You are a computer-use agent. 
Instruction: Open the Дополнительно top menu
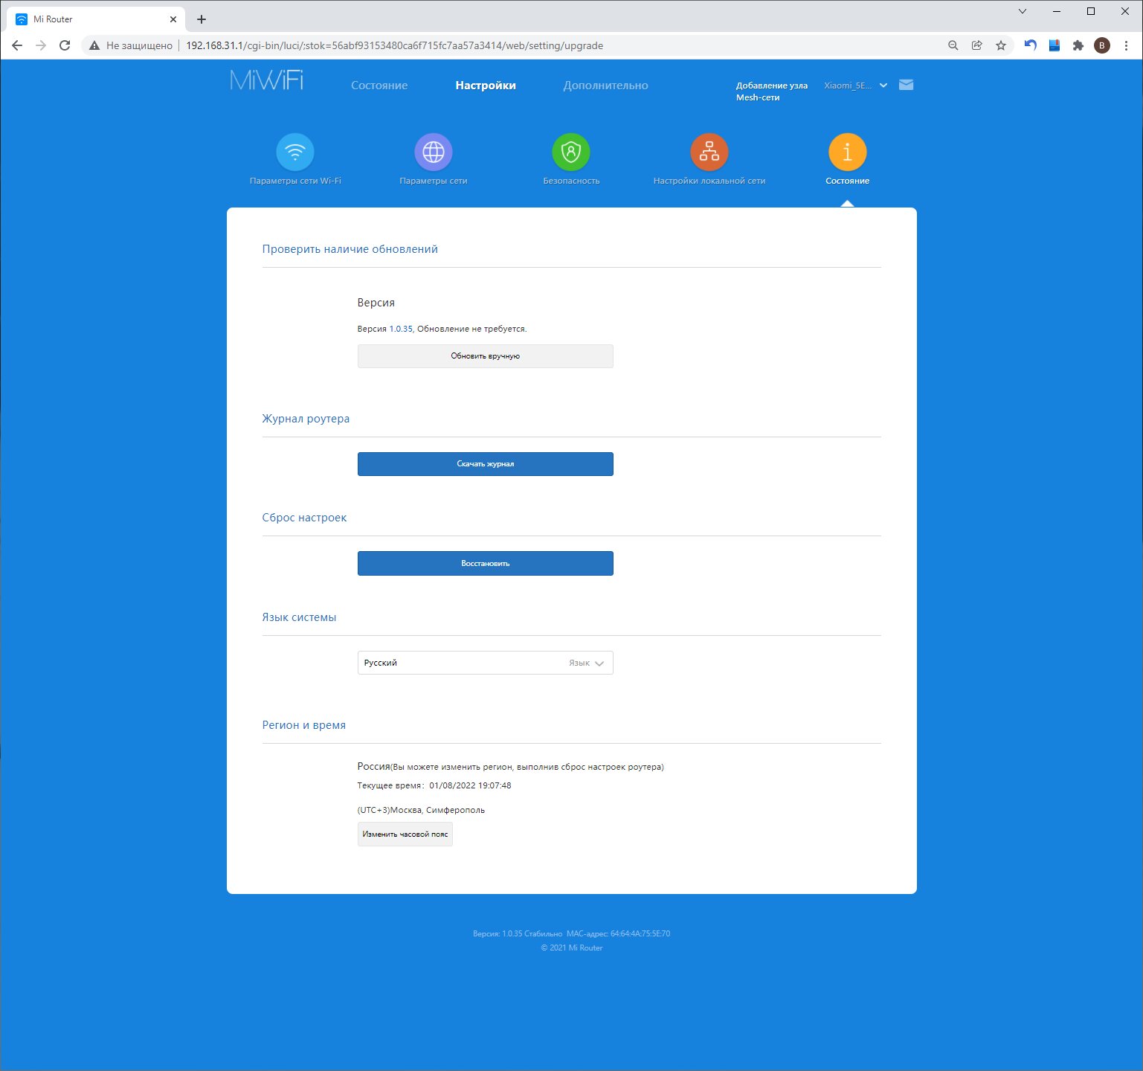point(605,86)
